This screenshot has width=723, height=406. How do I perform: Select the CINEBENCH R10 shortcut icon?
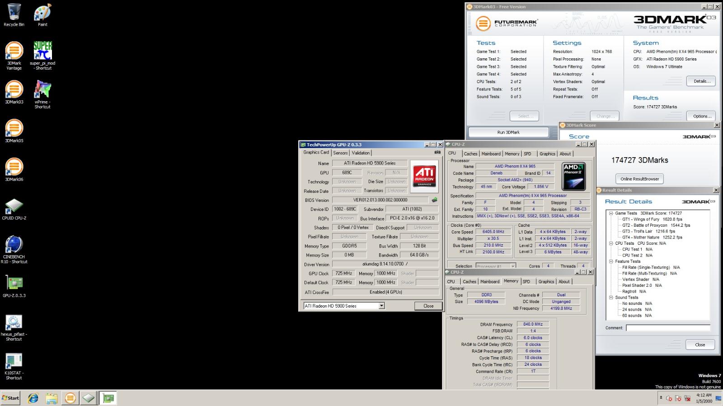click(x=14, y=249)
